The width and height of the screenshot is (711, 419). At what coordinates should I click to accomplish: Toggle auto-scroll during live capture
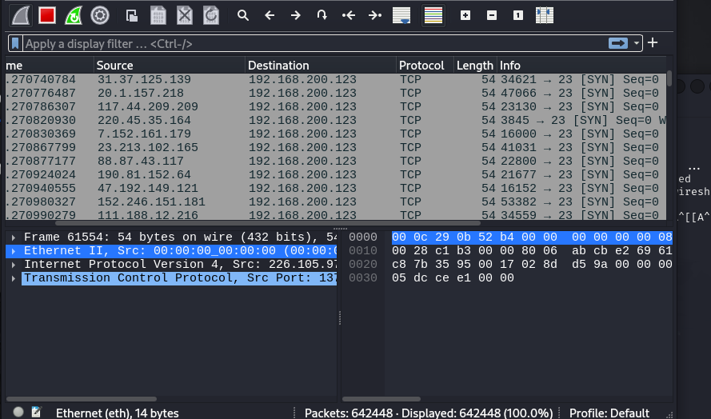pos(401,15)
